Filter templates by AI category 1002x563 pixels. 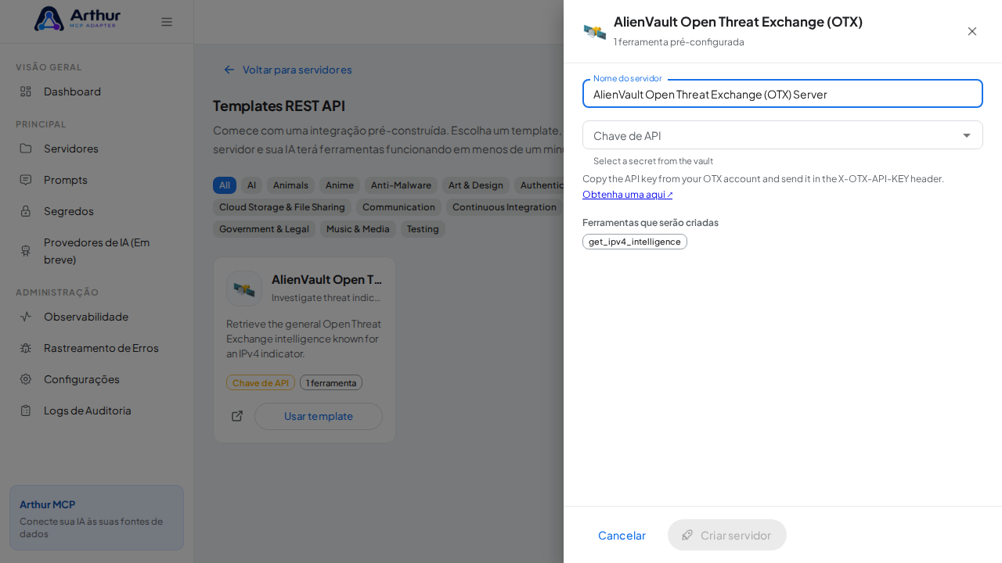251,185
